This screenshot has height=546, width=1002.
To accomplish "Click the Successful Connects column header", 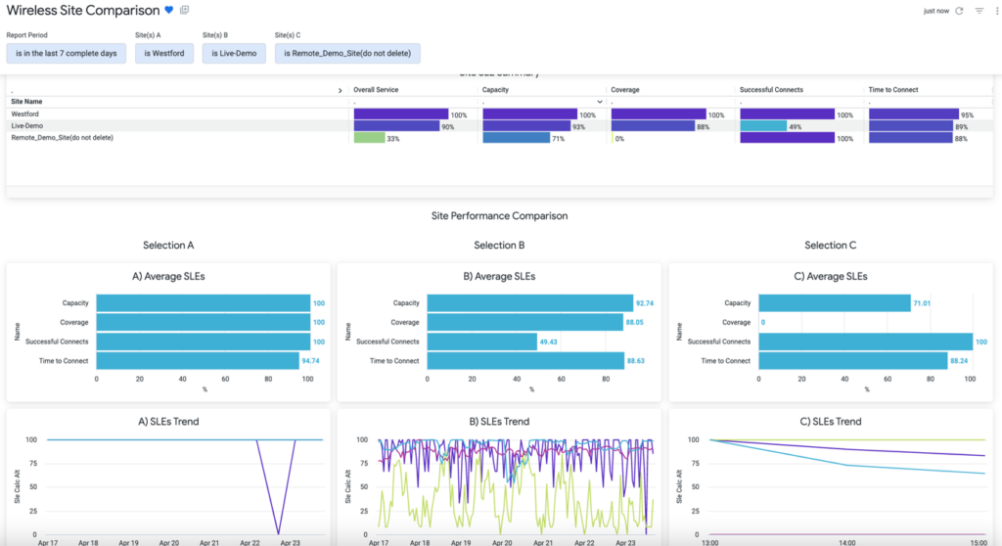I will [771, 90].
